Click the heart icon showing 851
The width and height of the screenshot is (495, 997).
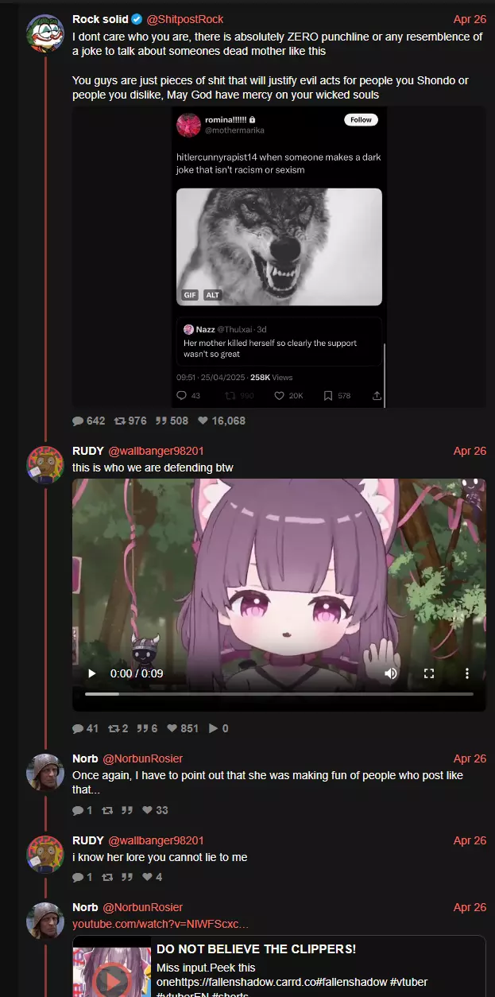click(x=172, y=728)
